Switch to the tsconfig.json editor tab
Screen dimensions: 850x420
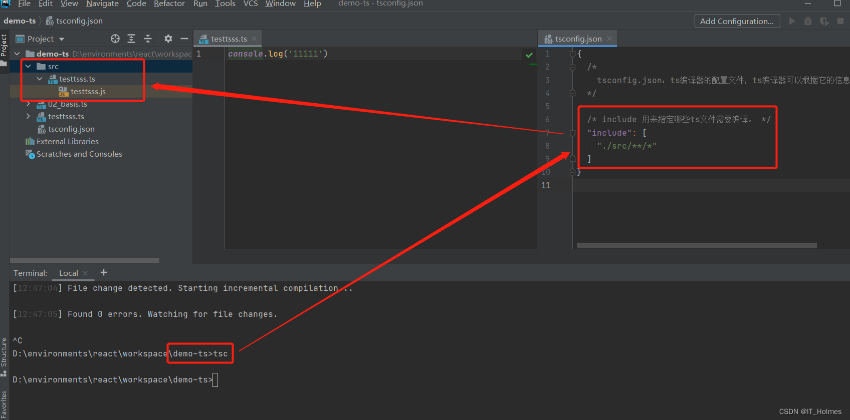click(578, 39)
